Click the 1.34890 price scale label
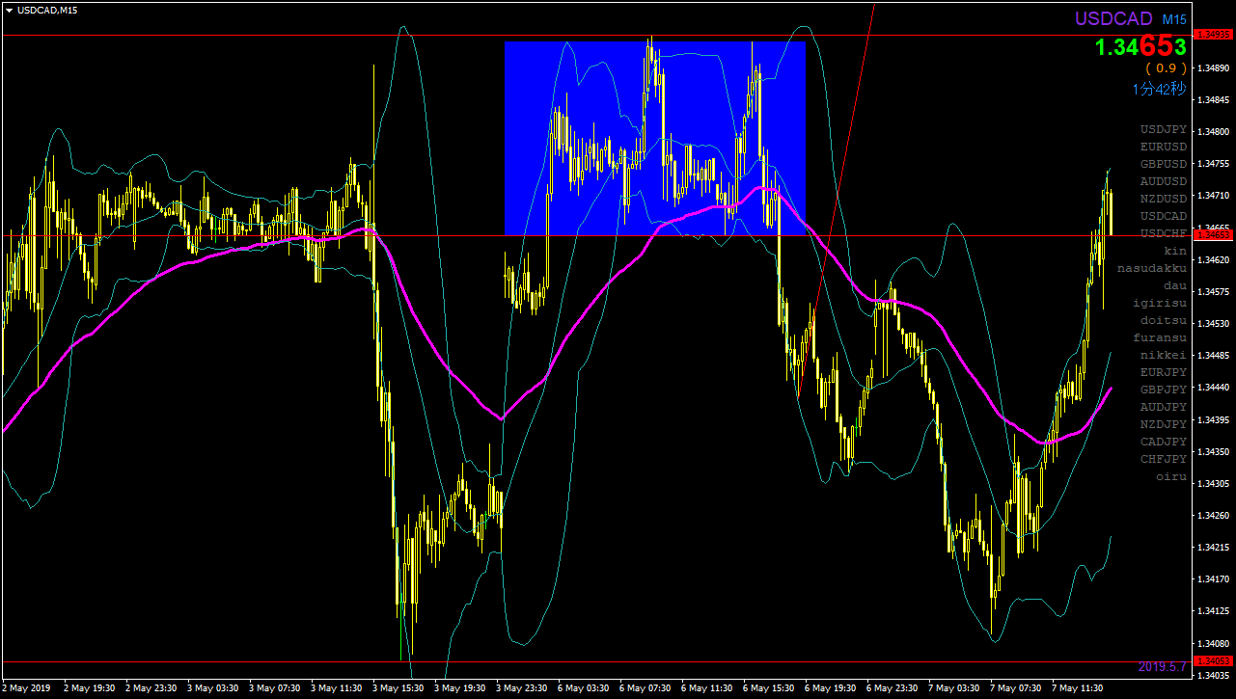This screenshot has width=1236, height=699. (x=1212, y=67)
